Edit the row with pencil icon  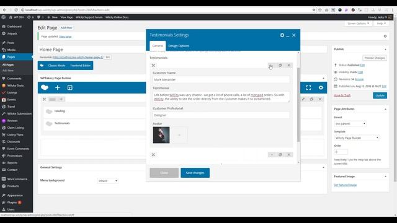coord(303,99)
